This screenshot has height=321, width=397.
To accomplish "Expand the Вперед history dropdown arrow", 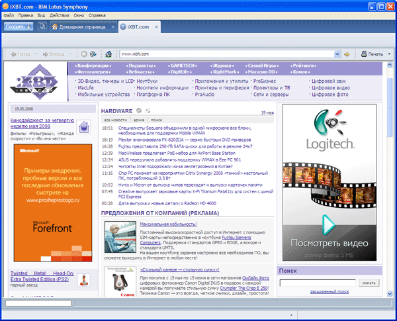I will (x=71, y=54).
